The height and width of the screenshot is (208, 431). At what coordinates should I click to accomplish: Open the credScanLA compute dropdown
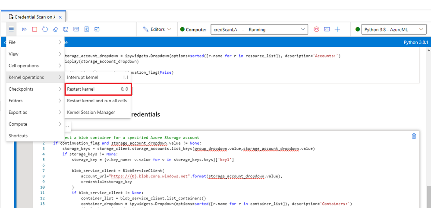tap(259, 29)
